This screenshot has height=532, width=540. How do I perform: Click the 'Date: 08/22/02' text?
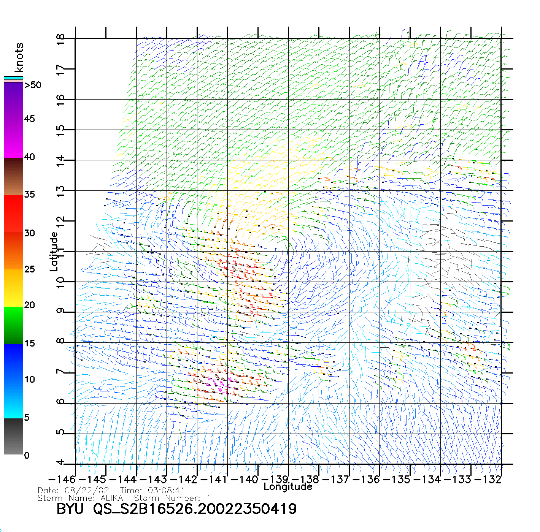(73, 491)
